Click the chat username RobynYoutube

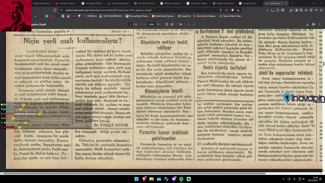point(12,123)
